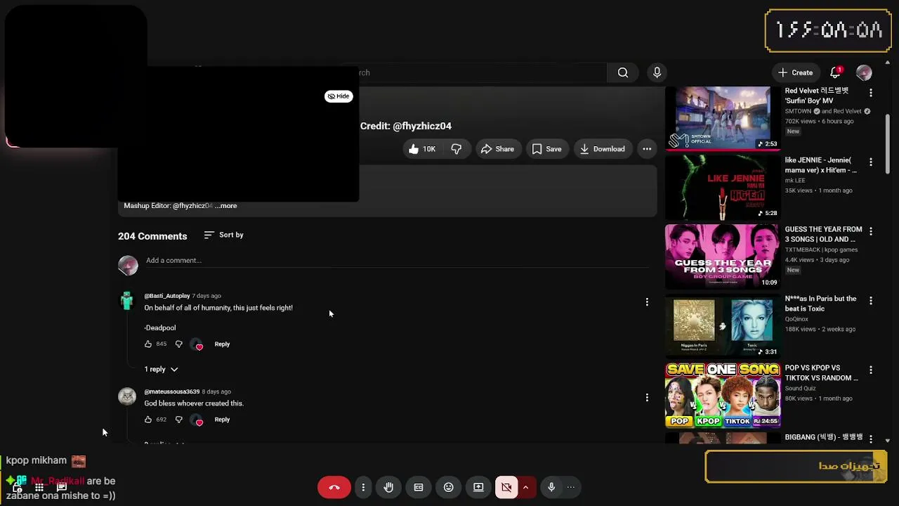Open the notifications bell

836,72
